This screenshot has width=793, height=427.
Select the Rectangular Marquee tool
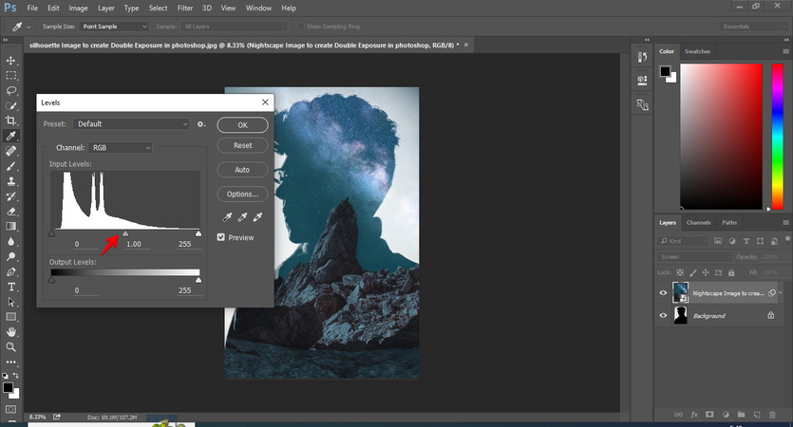click(x=10, y=75)
